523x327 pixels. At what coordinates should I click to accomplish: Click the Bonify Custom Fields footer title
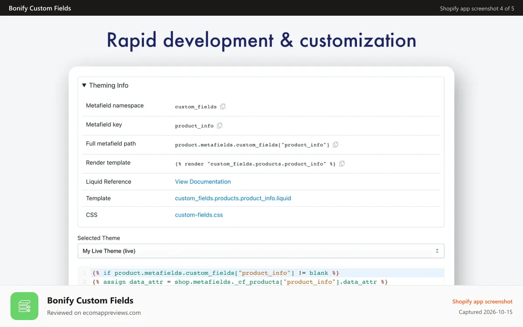90,300
